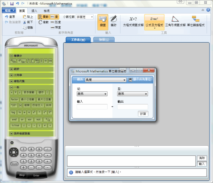Toggle the Keyboard (鍵盤) input mode

click(103, 22)
